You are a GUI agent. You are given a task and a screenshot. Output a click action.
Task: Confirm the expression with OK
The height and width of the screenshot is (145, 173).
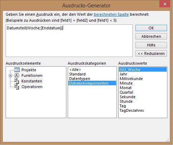[x=151, y=28]
